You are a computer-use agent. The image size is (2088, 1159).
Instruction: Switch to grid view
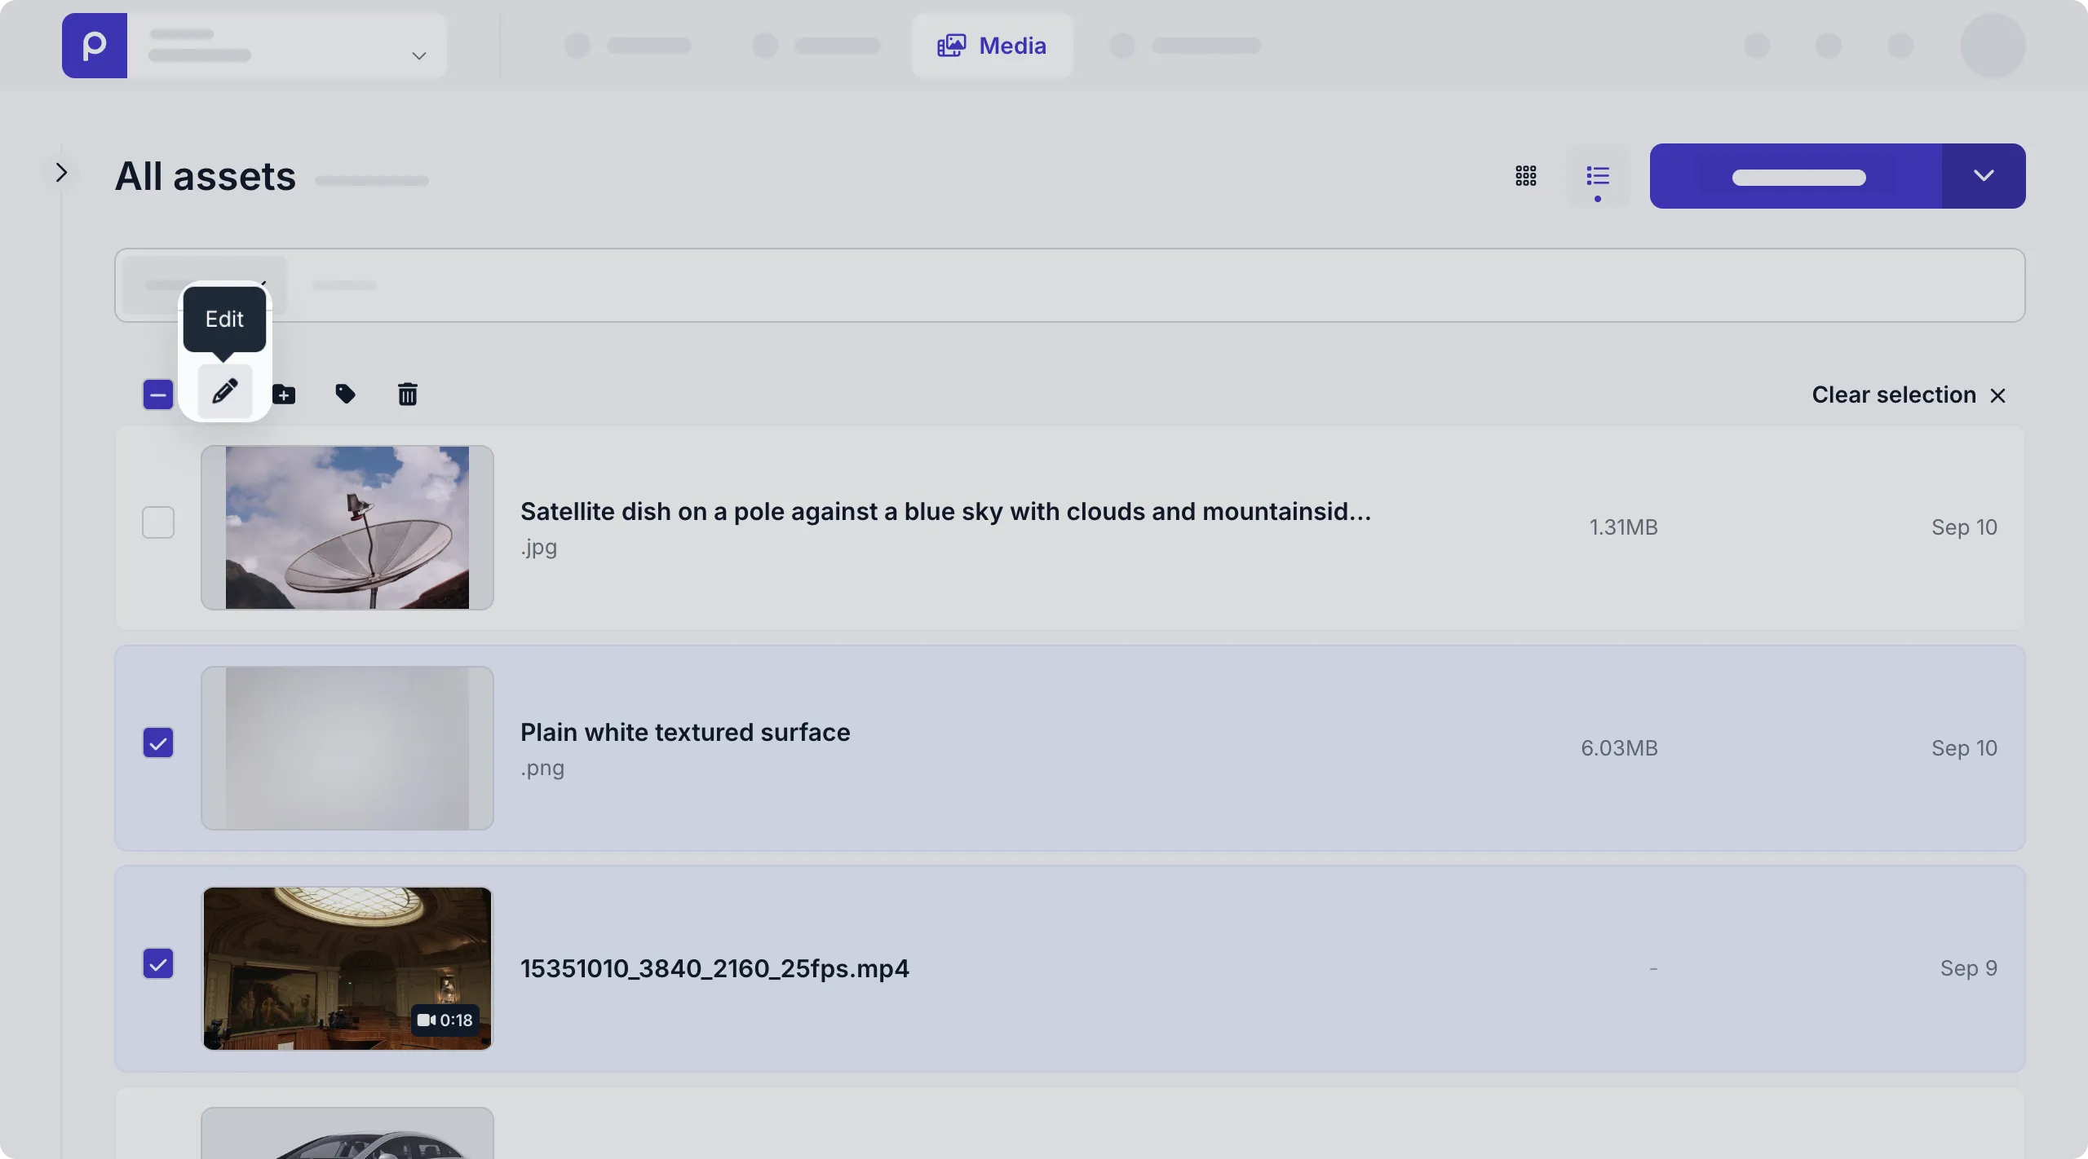pos(1525,176)
